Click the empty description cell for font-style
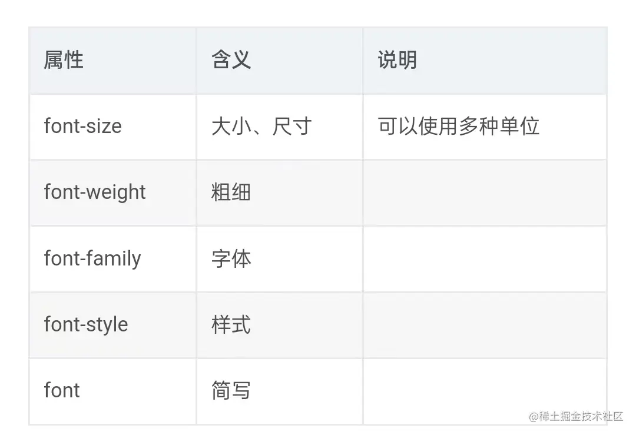This screenshot has width=636, height=435. click(485, 325)
